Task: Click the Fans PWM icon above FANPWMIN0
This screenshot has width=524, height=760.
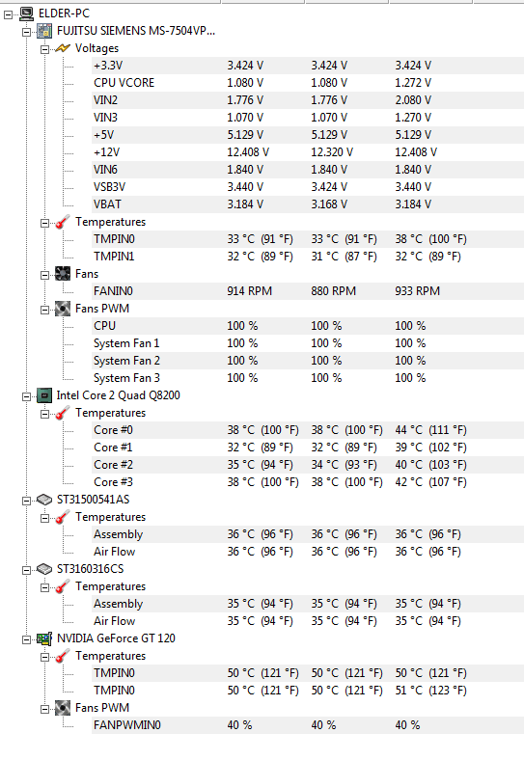Action: click(63, 708)
